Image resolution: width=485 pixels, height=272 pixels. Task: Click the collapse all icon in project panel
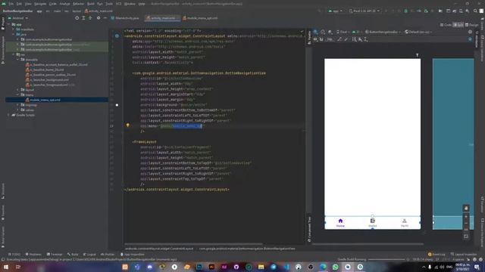pyautogui.click(x=90, y=18)
